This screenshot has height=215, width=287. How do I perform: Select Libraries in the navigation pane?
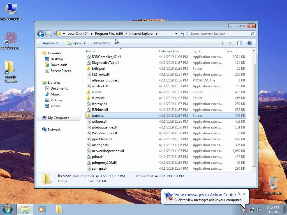coord(54,83)
